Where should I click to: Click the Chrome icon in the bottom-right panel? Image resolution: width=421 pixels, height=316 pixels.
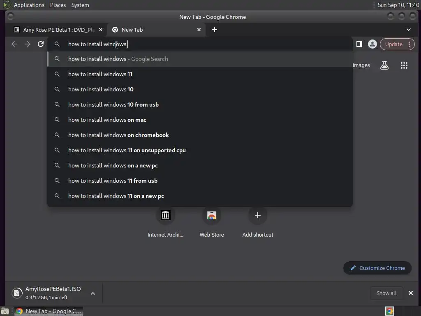pos(389,311)
